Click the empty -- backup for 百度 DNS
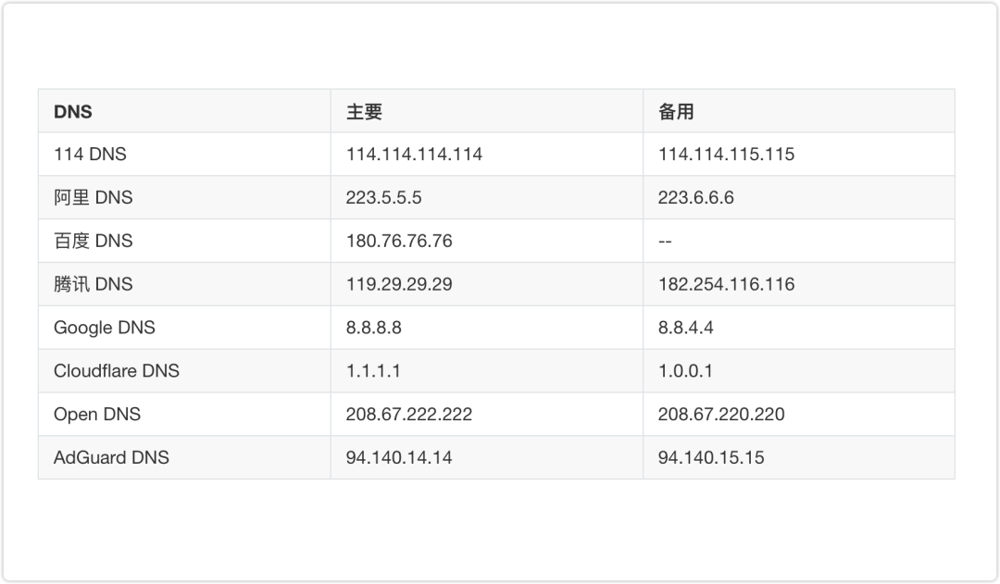The image size is (1000, 584). click(665, 242)
